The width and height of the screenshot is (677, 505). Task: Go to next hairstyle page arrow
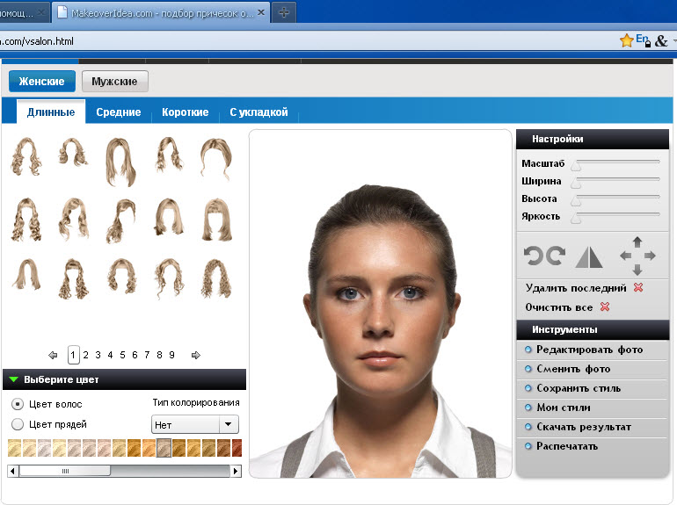(x=195, y=355)
